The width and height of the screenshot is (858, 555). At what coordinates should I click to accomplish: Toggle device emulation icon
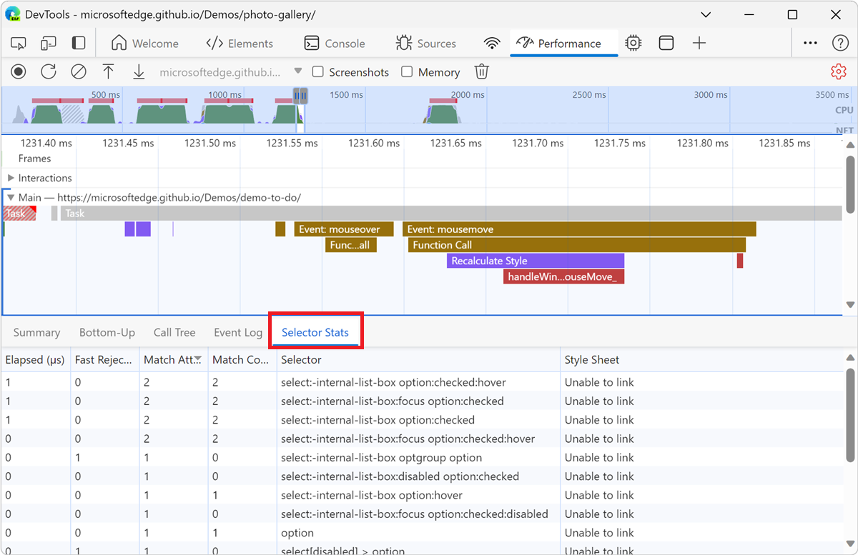pyautogui.click(x=49, y=44)
